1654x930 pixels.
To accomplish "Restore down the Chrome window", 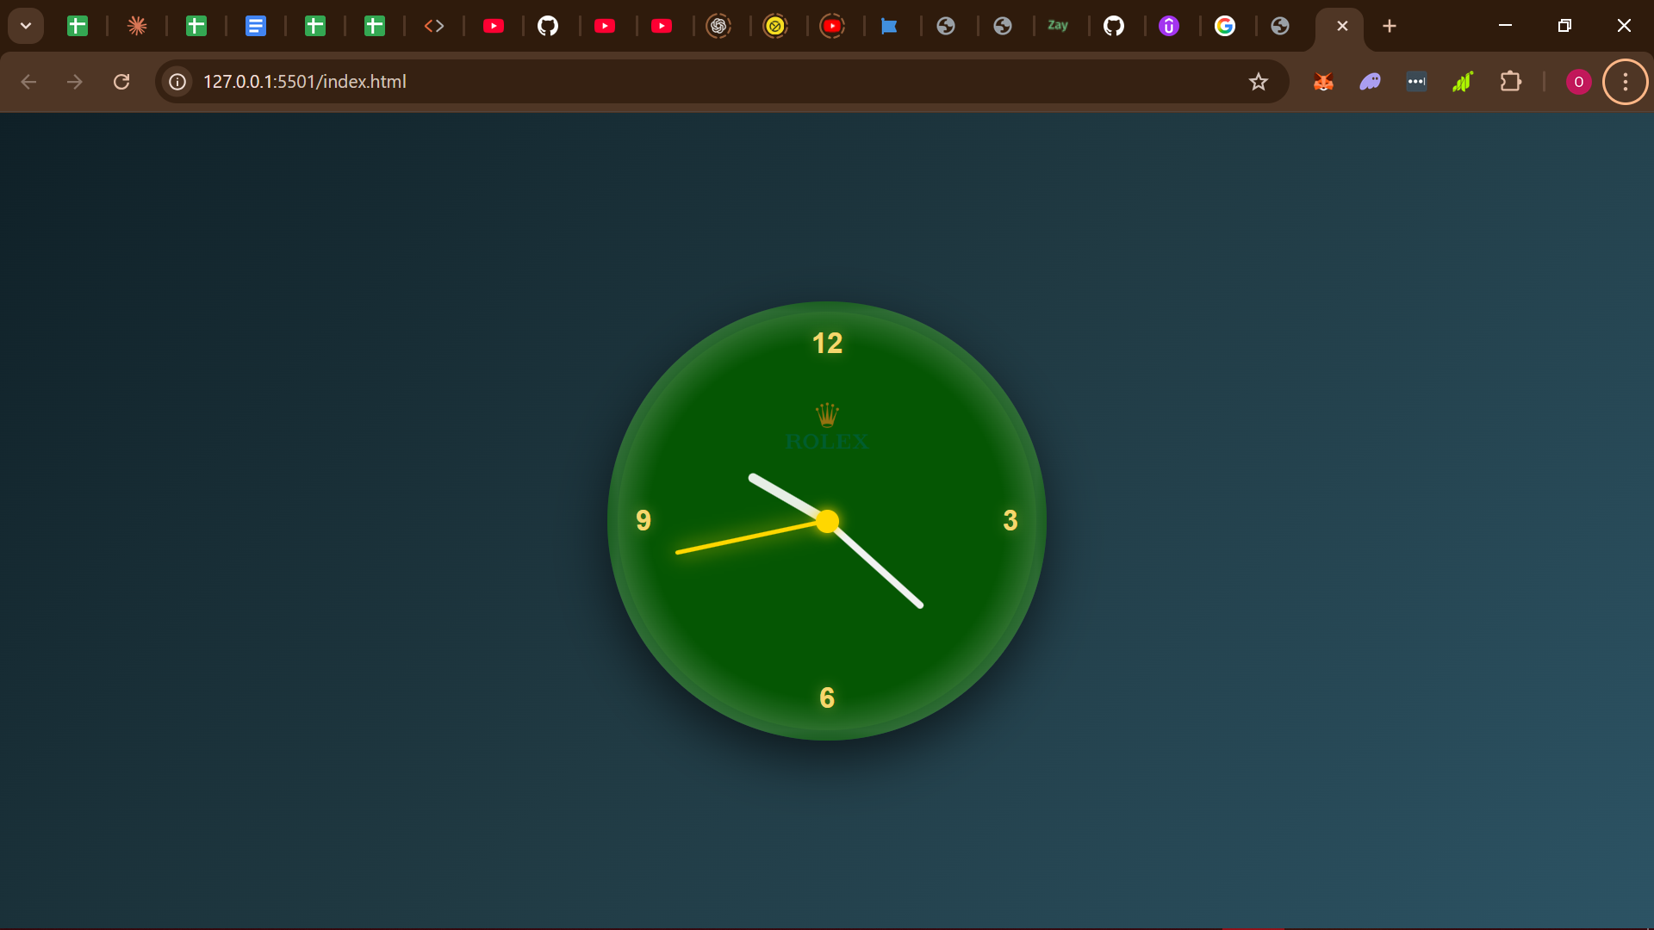I will point(1564,26).
